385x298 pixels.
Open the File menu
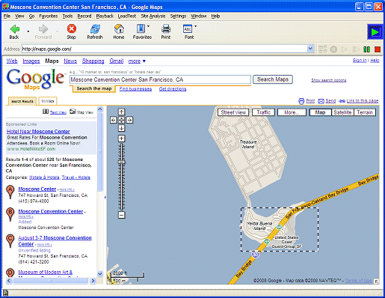pos(7,16)
